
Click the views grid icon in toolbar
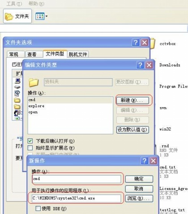pos(40,16)
